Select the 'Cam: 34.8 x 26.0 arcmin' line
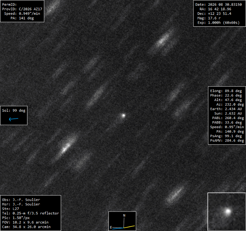Screen dimensions: 246x231 [26, 227]
